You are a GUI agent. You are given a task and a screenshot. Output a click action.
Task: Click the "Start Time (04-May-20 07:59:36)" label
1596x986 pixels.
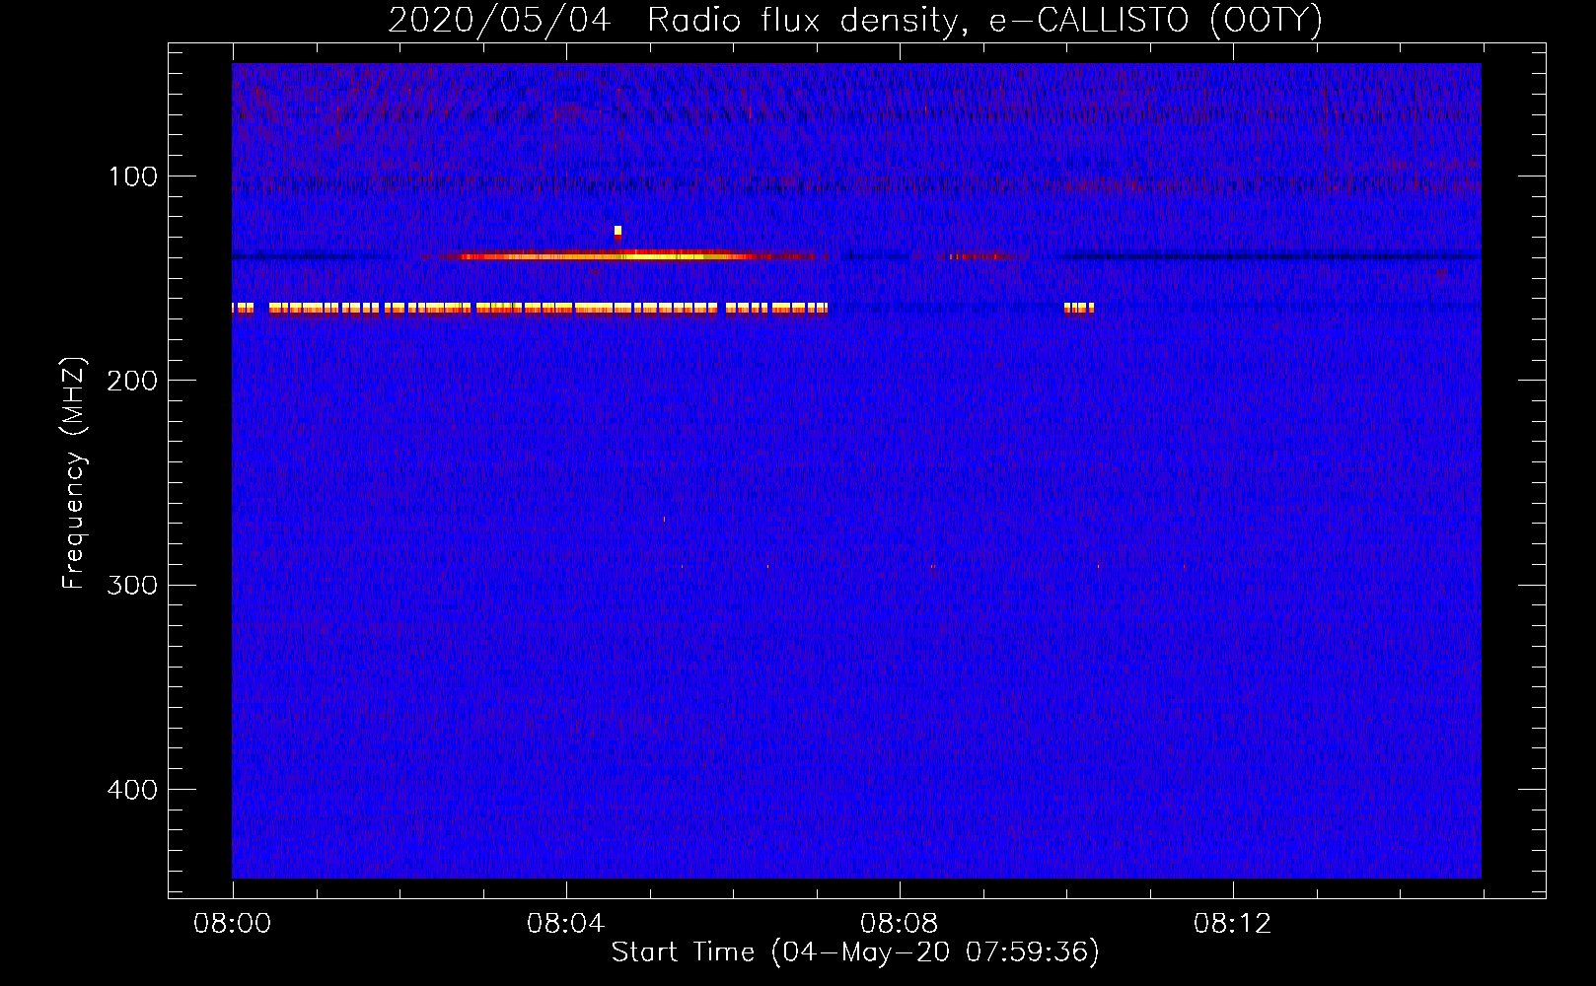pyautogui.click(x=854, y=952)
